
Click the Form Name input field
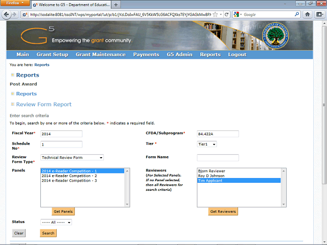[218, 158]
